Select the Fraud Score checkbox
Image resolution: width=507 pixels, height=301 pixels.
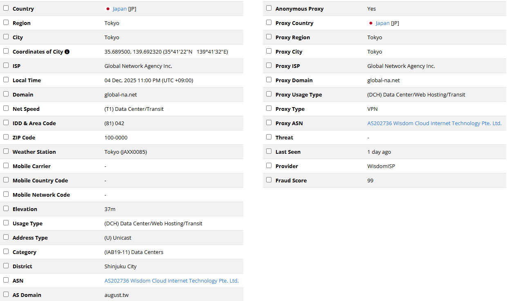(x=269, y=180)
